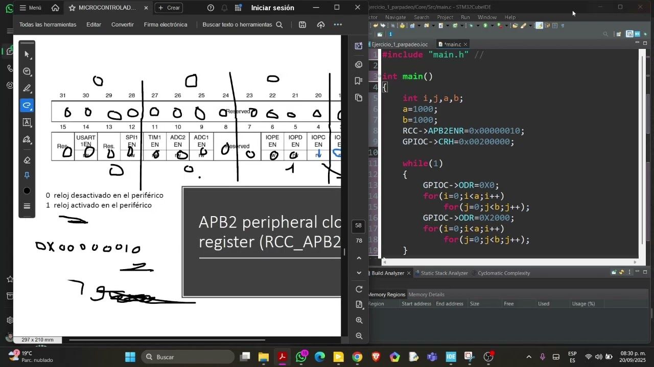Image resolution: width=654 pixels, height=367 pixels.
Task: Open Firma electrónica tool
Action: (x=166, y=24)
